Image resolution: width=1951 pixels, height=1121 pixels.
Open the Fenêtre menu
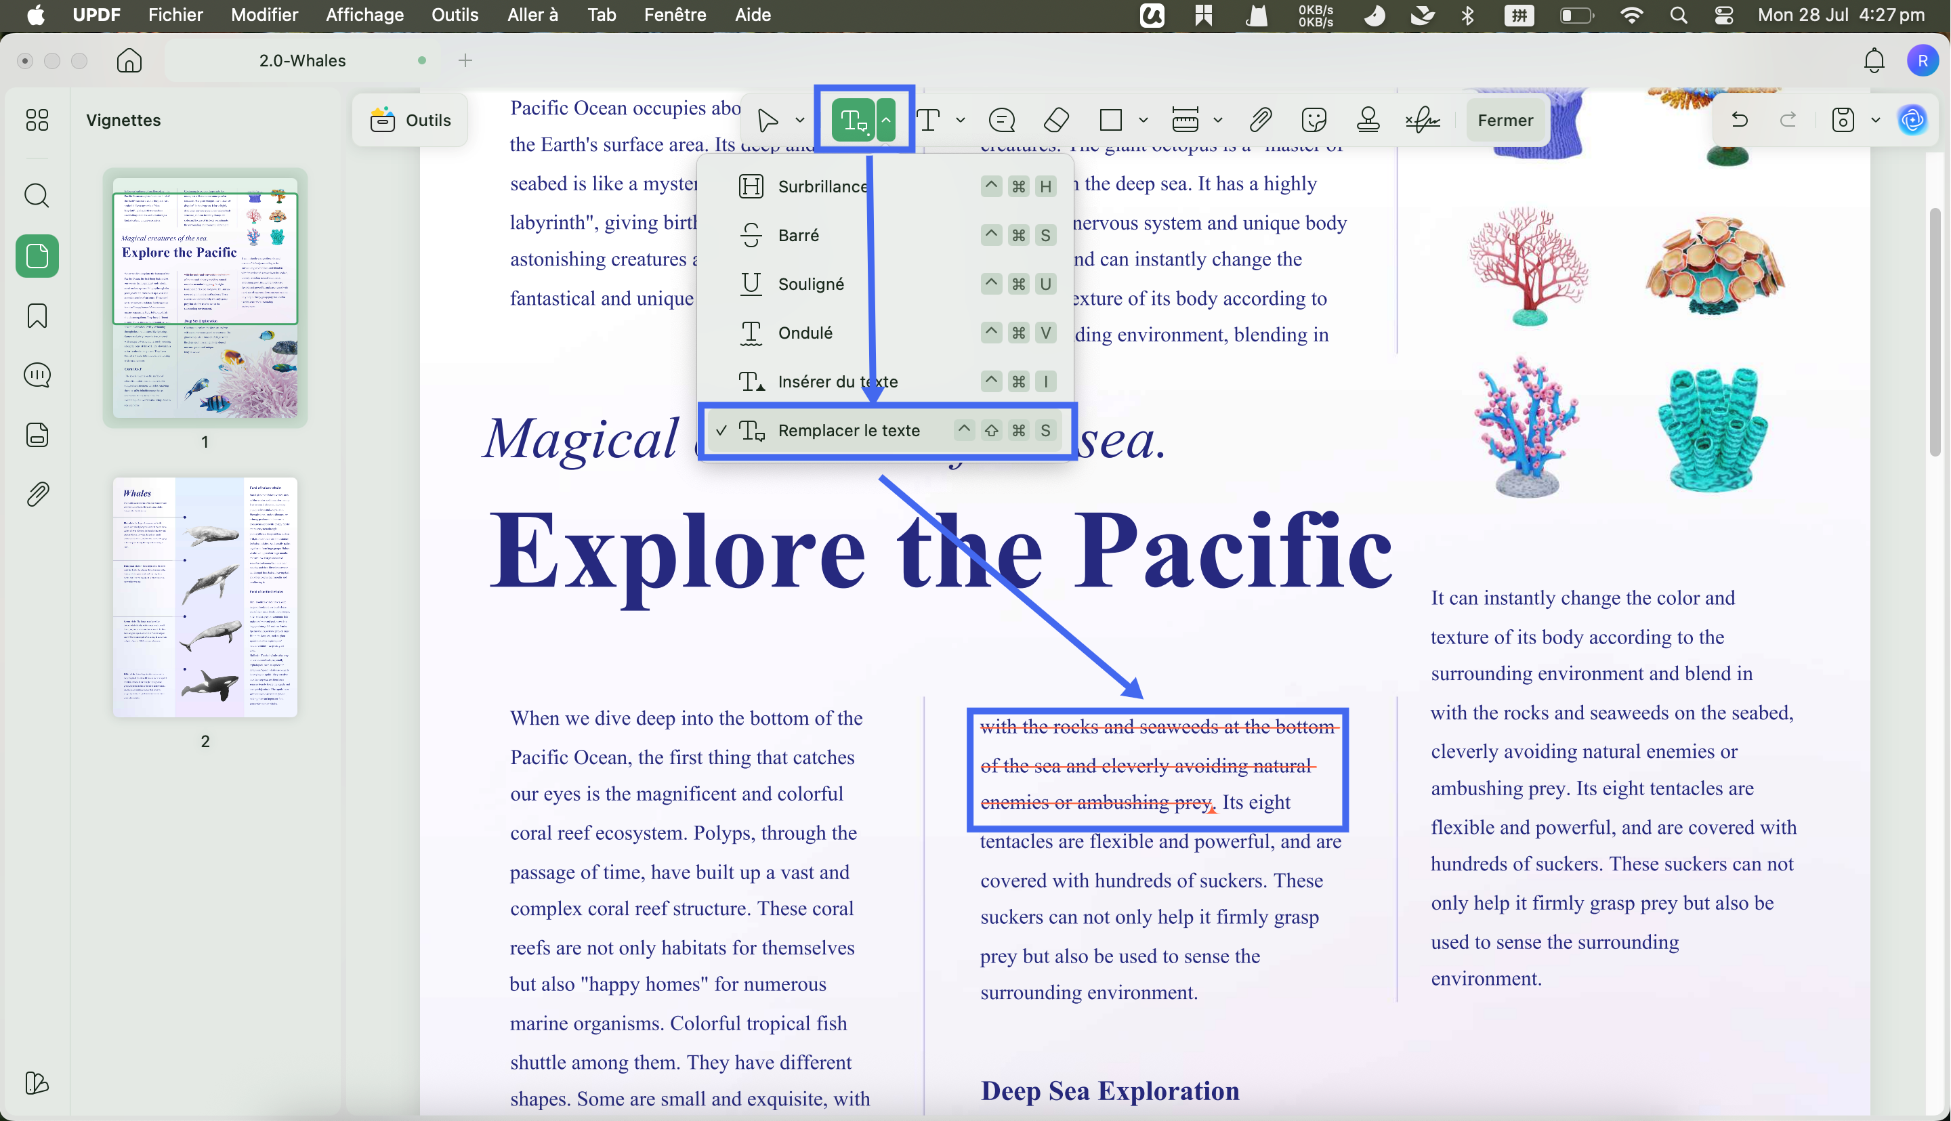[x=675, y=15]
